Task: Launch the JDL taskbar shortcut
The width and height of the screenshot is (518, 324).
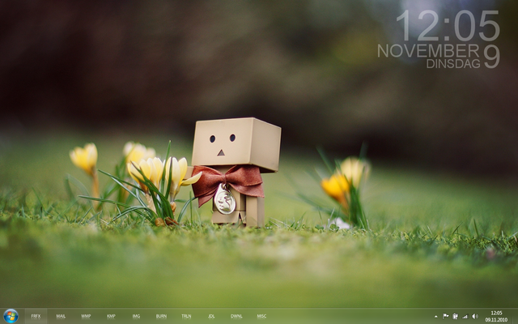Action: pos(211,317)
